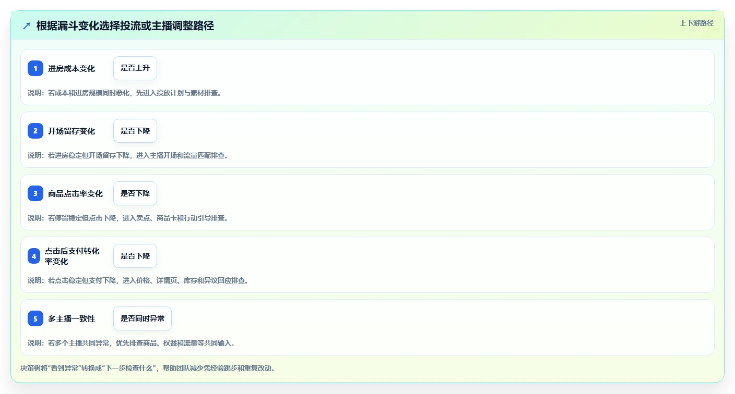Click the note about 投放计划与素材排查

click(x=125, y=93)
